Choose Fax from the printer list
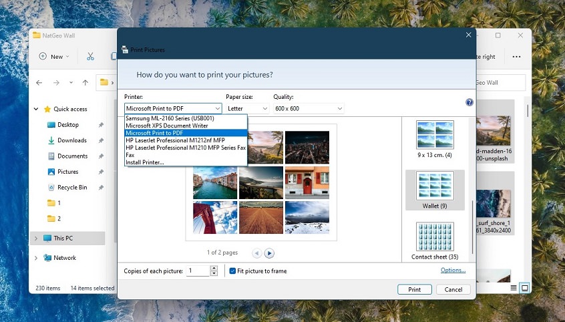This screenshot has height=322, width=565. 186,155
